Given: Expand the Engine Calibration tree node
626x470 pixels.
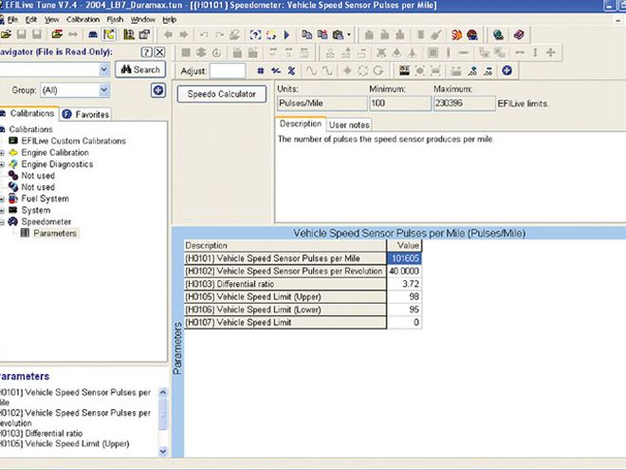Looking at the screenshot, I should click(2, 153).
